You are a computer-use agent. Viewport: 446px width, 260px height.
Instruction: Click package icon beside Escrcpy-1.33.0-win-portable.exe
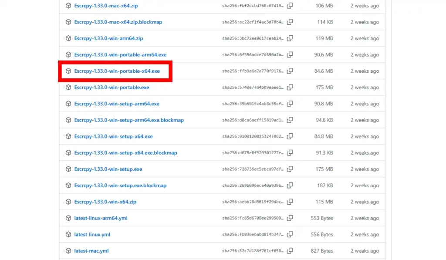(68, 88)
